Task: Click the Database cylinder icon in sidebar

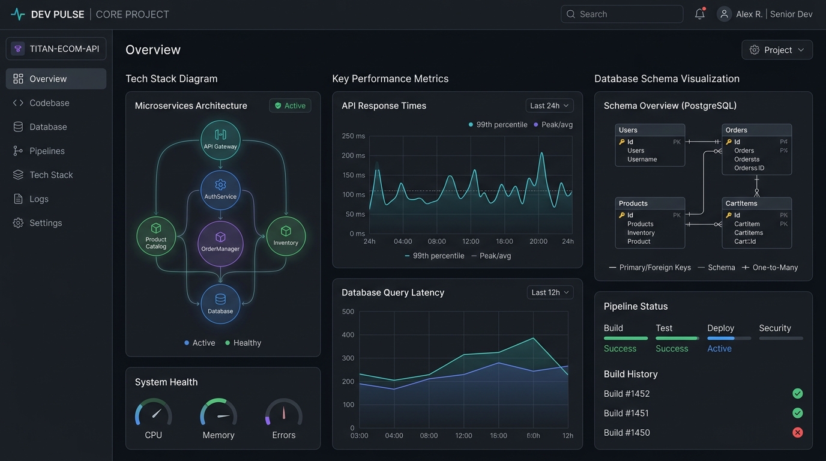Action: pos(18,127)
